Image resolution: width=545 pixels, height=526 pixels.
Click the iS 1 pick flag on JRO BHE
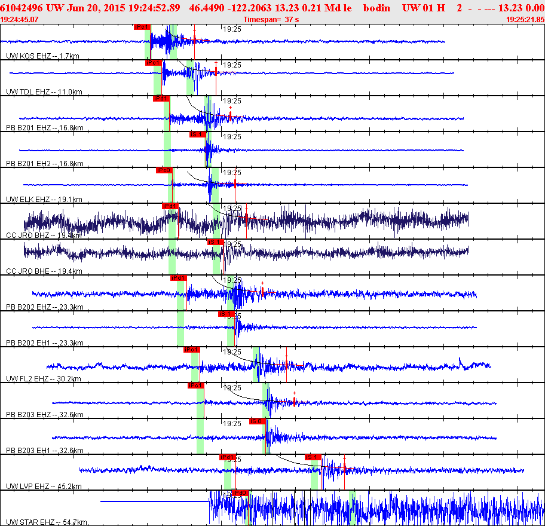tap(215, 242)
